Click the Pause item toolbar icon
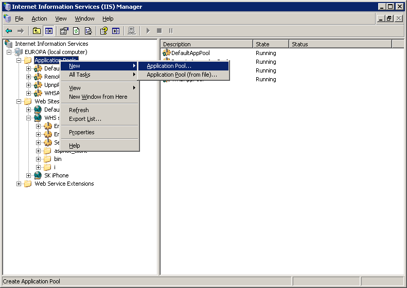 click(x=171, y=31)
